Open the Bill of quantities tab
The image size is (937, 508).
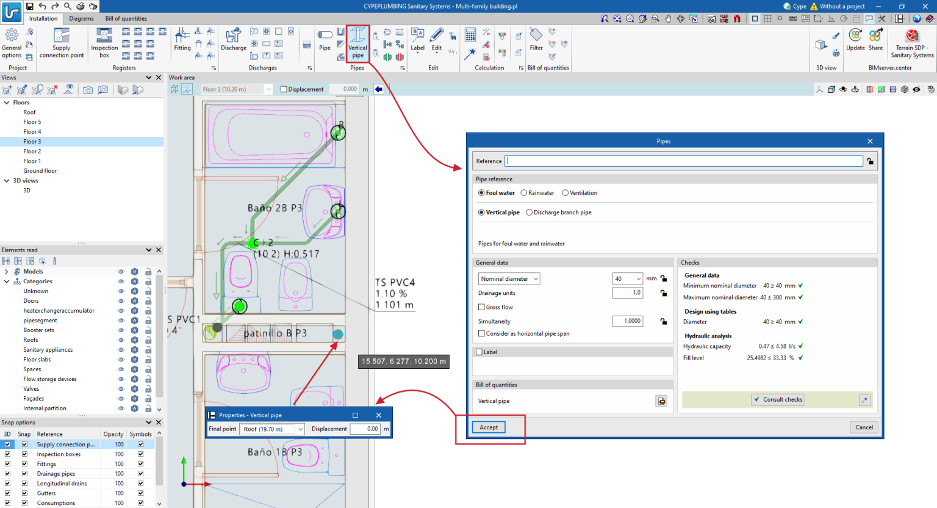(126, 19)
